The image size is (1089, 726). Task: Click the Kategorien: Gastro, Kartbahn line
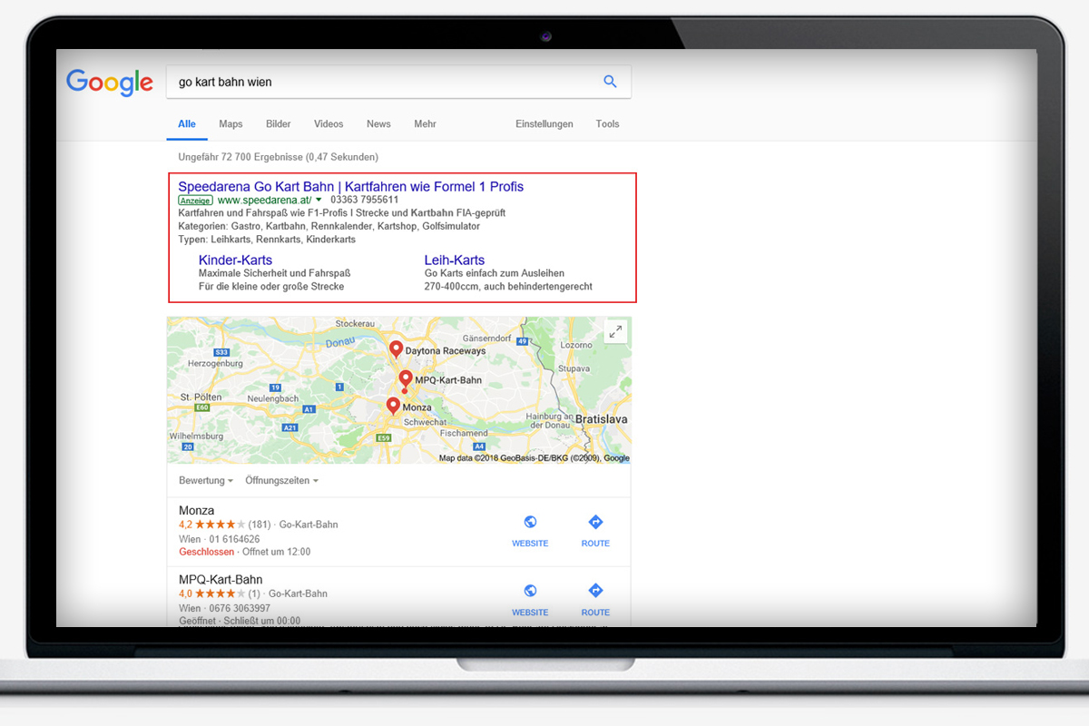[329, 226]
